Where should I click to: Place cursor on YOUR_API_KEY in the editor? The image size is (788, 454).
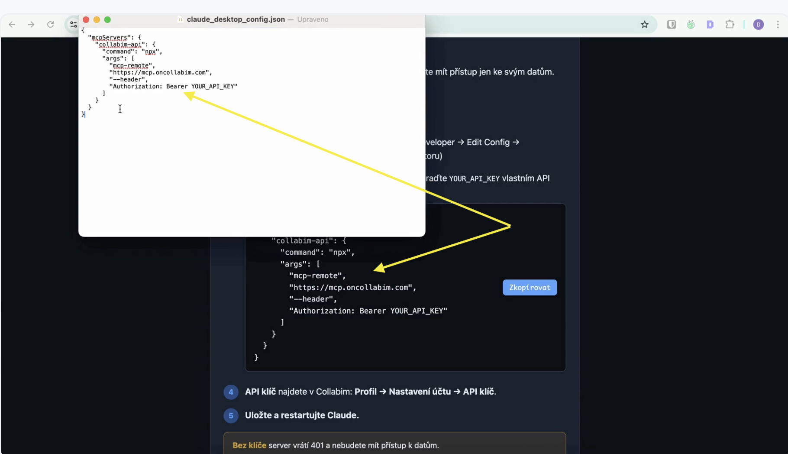click(214, 87)
